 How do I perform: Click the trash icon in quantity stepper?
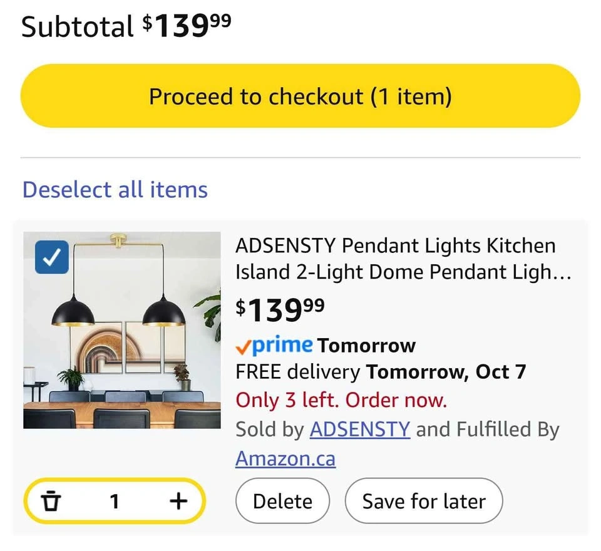[x=51, y=501]
